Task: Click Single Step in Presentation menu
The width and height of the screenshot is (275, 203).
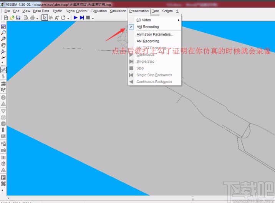Action: click(x=154, y=62)
